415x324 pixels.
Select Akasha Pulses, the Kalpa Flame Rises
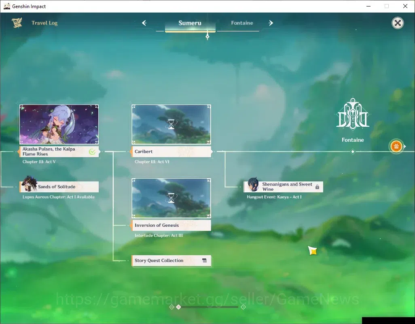pyautogui.click(x=58, y=151)
